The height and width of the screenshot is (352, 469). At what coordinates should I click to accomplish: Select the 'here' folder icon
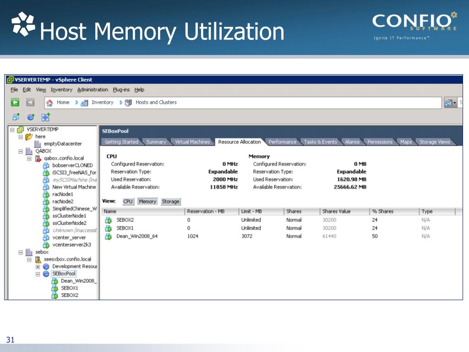[29, 137]
